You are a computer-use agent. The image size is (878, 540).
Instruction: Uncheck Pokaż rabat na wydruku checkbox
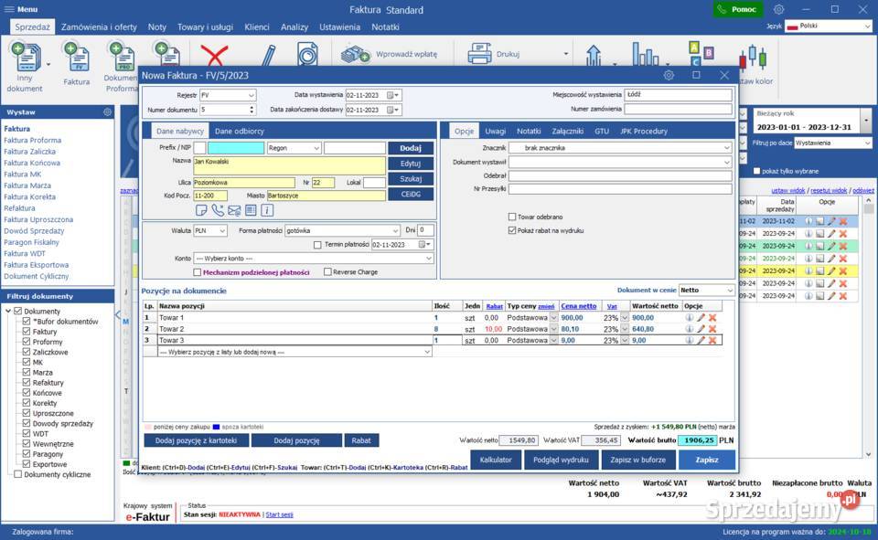[512, 230]
